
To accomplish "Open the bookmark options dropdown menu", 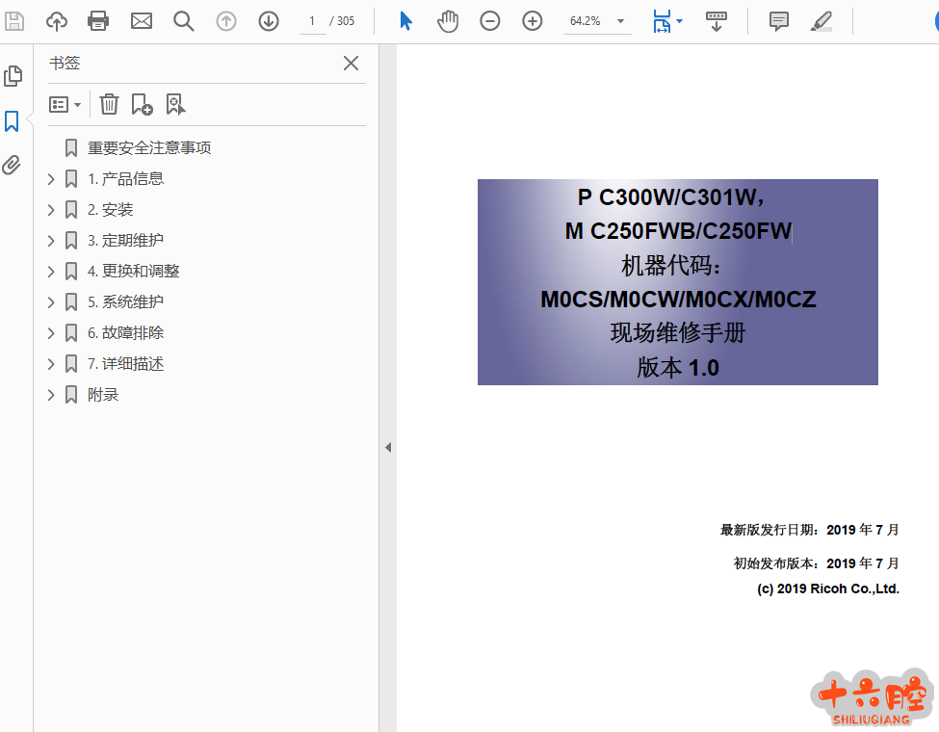I will [x=65, y=104].
